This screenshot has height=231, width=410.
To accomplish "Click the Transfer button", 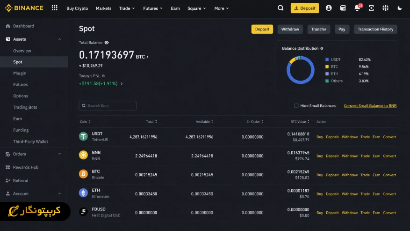I will pos(319,29).
